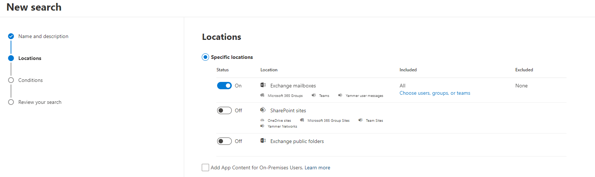Enable the Exchange public folders toggle

224,141
